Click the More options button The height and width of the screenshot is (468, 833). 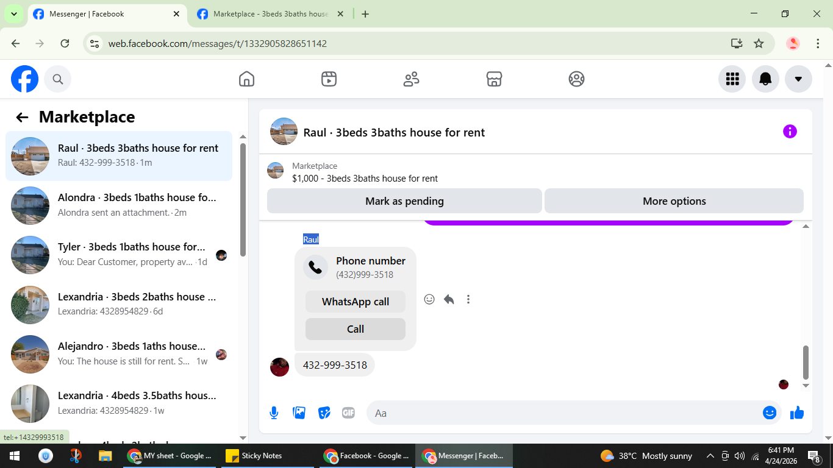point(674,201)
